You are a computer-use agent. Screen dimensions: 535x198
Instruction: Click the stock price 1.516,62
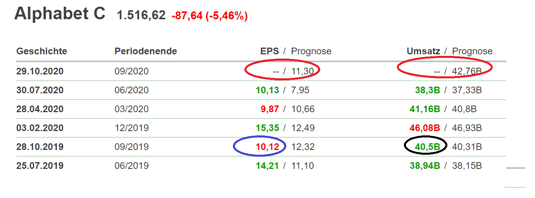click(x=141, y=16)
